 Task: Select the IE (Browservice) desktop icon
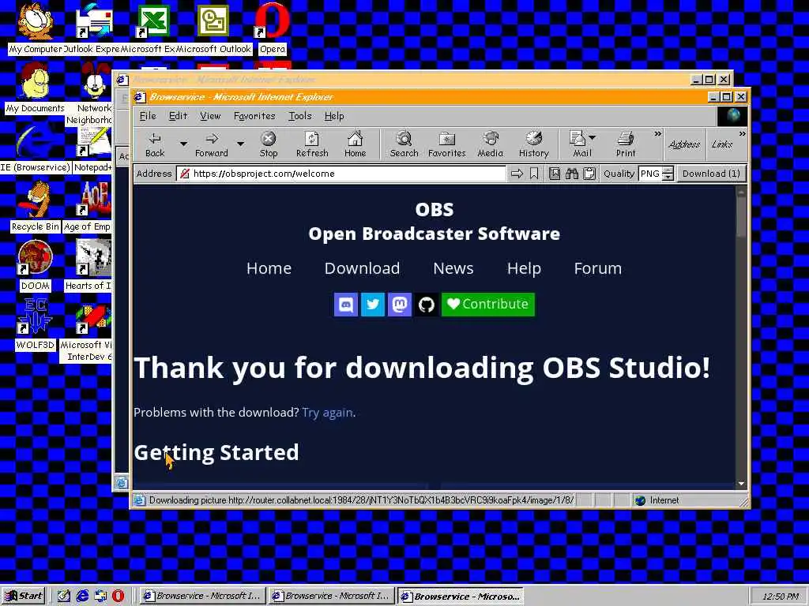tap(35, 147)
